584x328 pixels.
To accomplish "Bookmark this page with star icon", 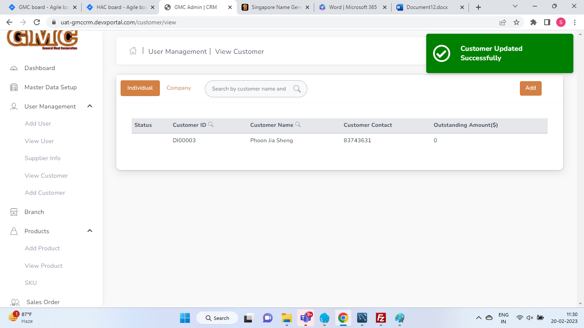I will click(x=516, y=22).
